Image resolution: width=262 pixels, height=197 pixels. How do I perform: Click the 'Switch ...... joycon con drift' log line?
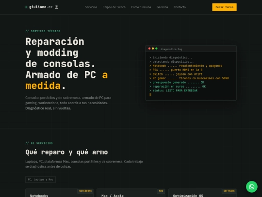tap(176, 74)
